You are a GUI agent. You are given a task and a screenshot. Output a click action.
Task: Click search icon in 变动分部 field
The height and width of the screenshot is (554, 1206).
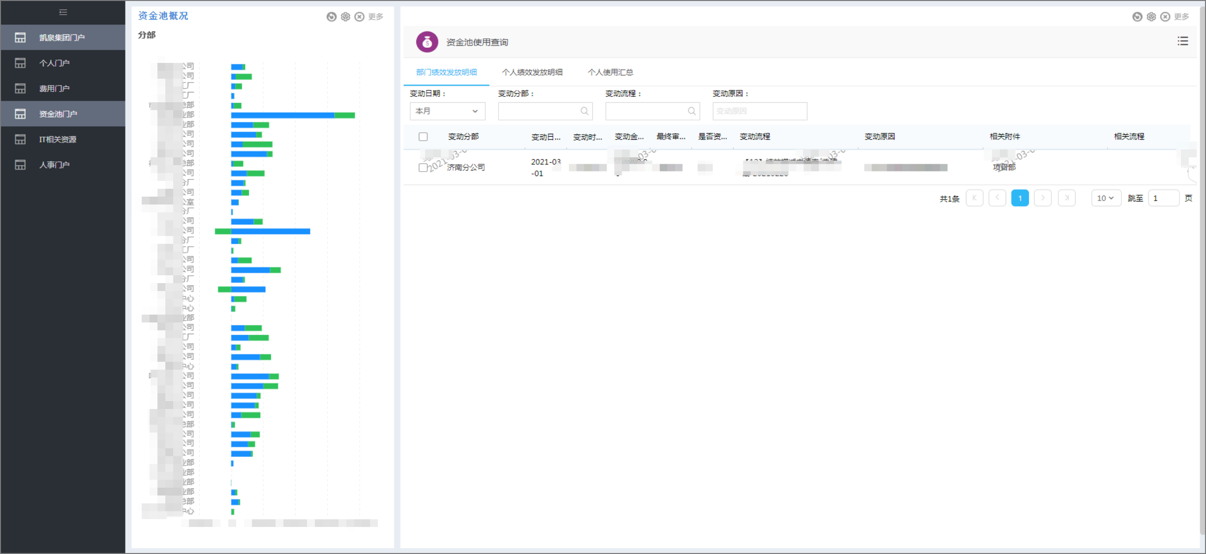(584, 111)
